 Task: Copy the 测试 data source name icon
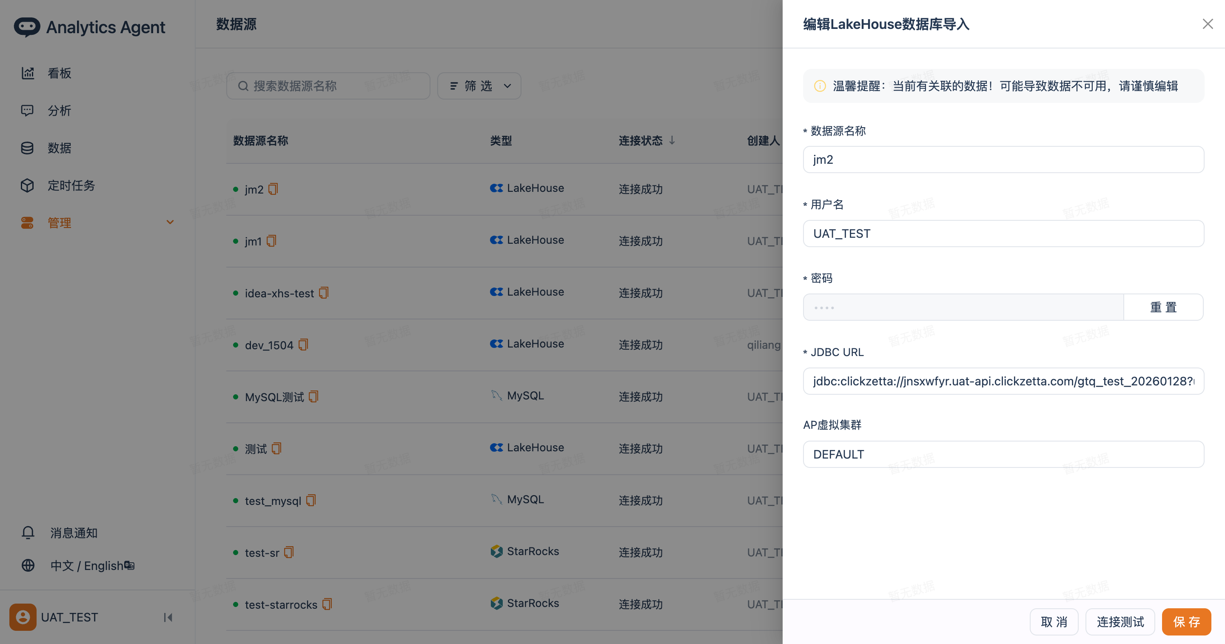point(277,448)
